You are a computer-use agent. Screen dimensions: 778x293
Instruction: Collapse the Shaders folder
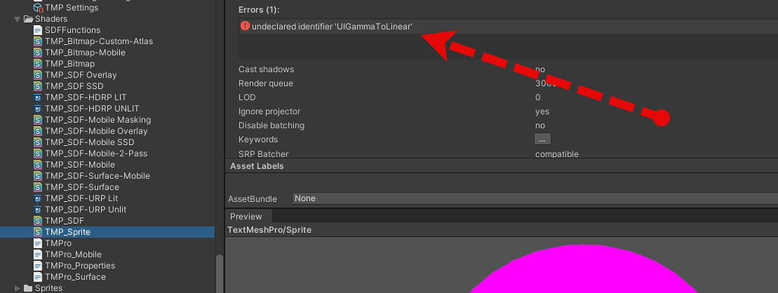point(17,19)
